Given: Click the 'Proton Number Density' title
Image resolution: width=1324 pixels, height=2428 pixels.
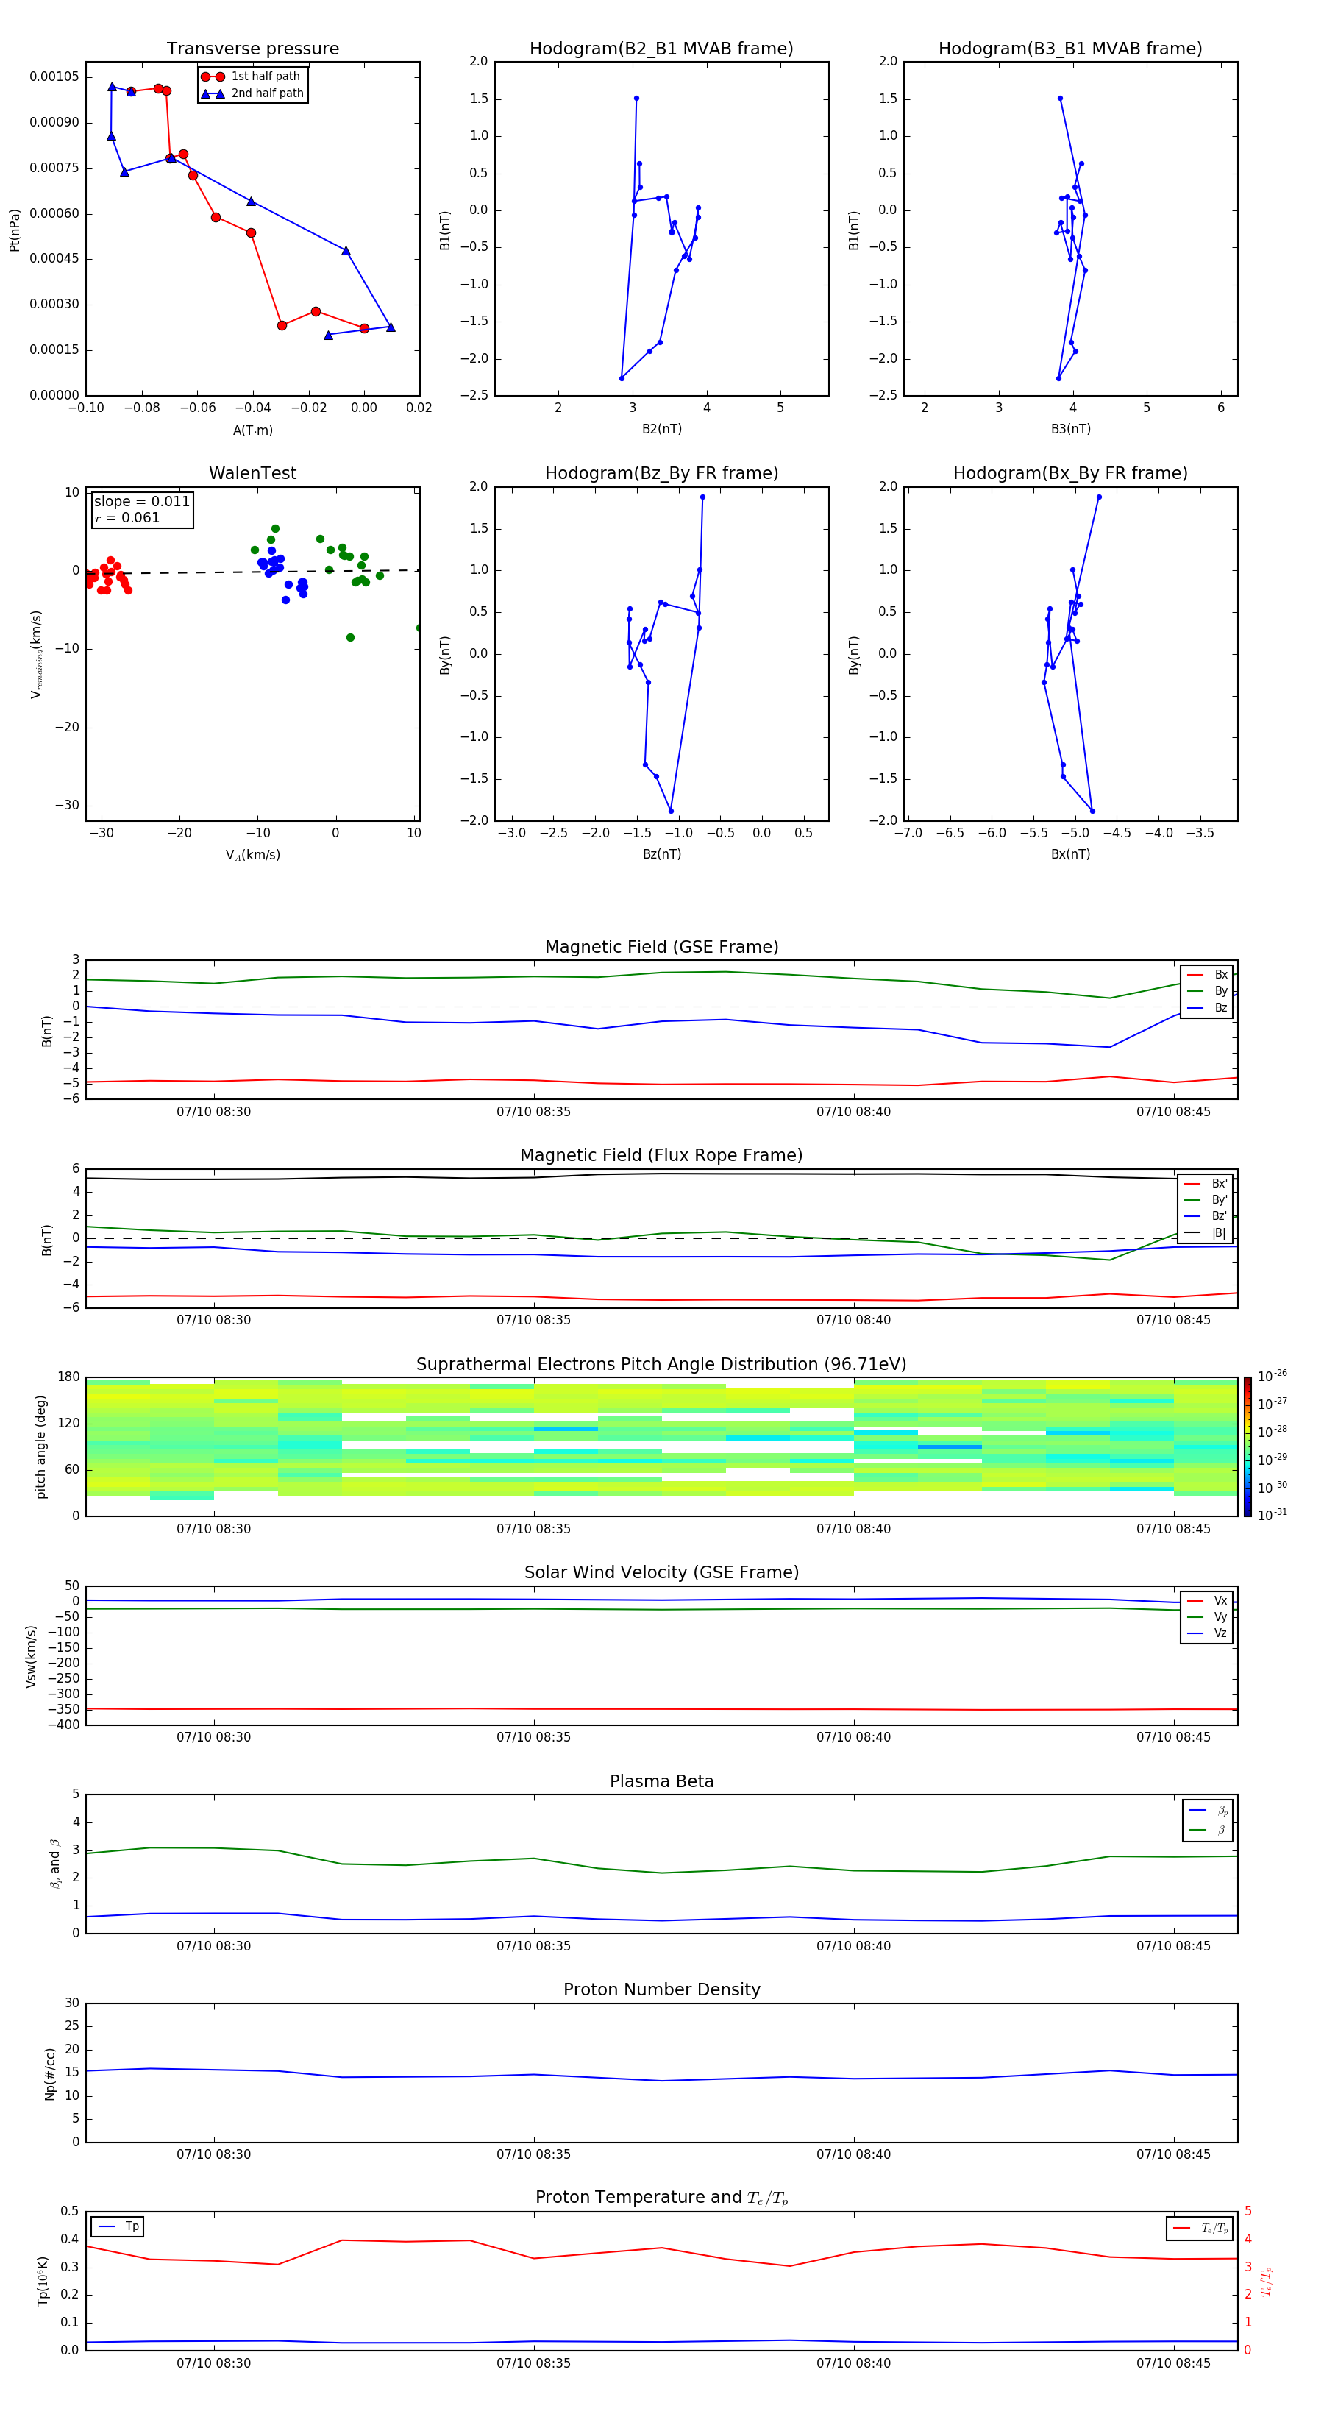Looking at the screenshot, I should point(661,1991).
